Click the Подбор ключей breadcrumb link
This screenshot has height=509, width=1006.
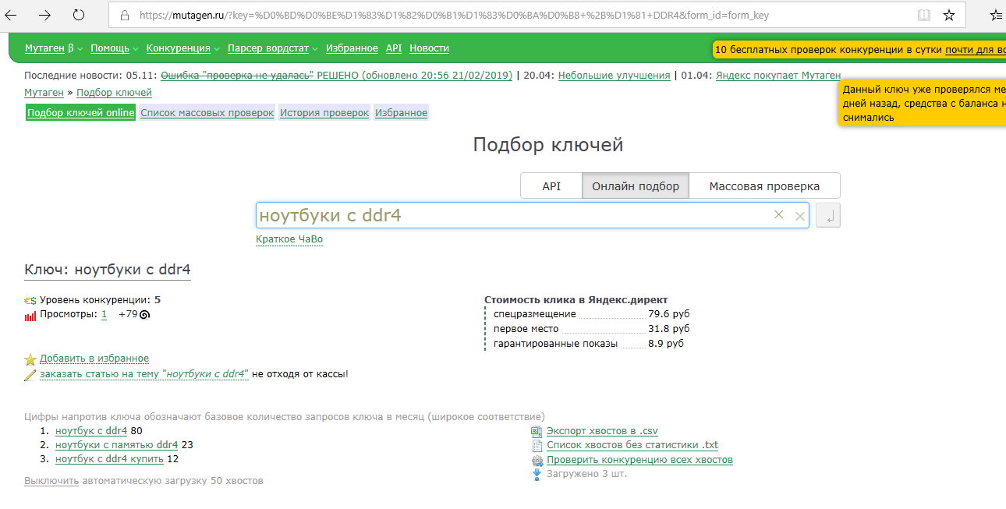[x=114, y=93]
